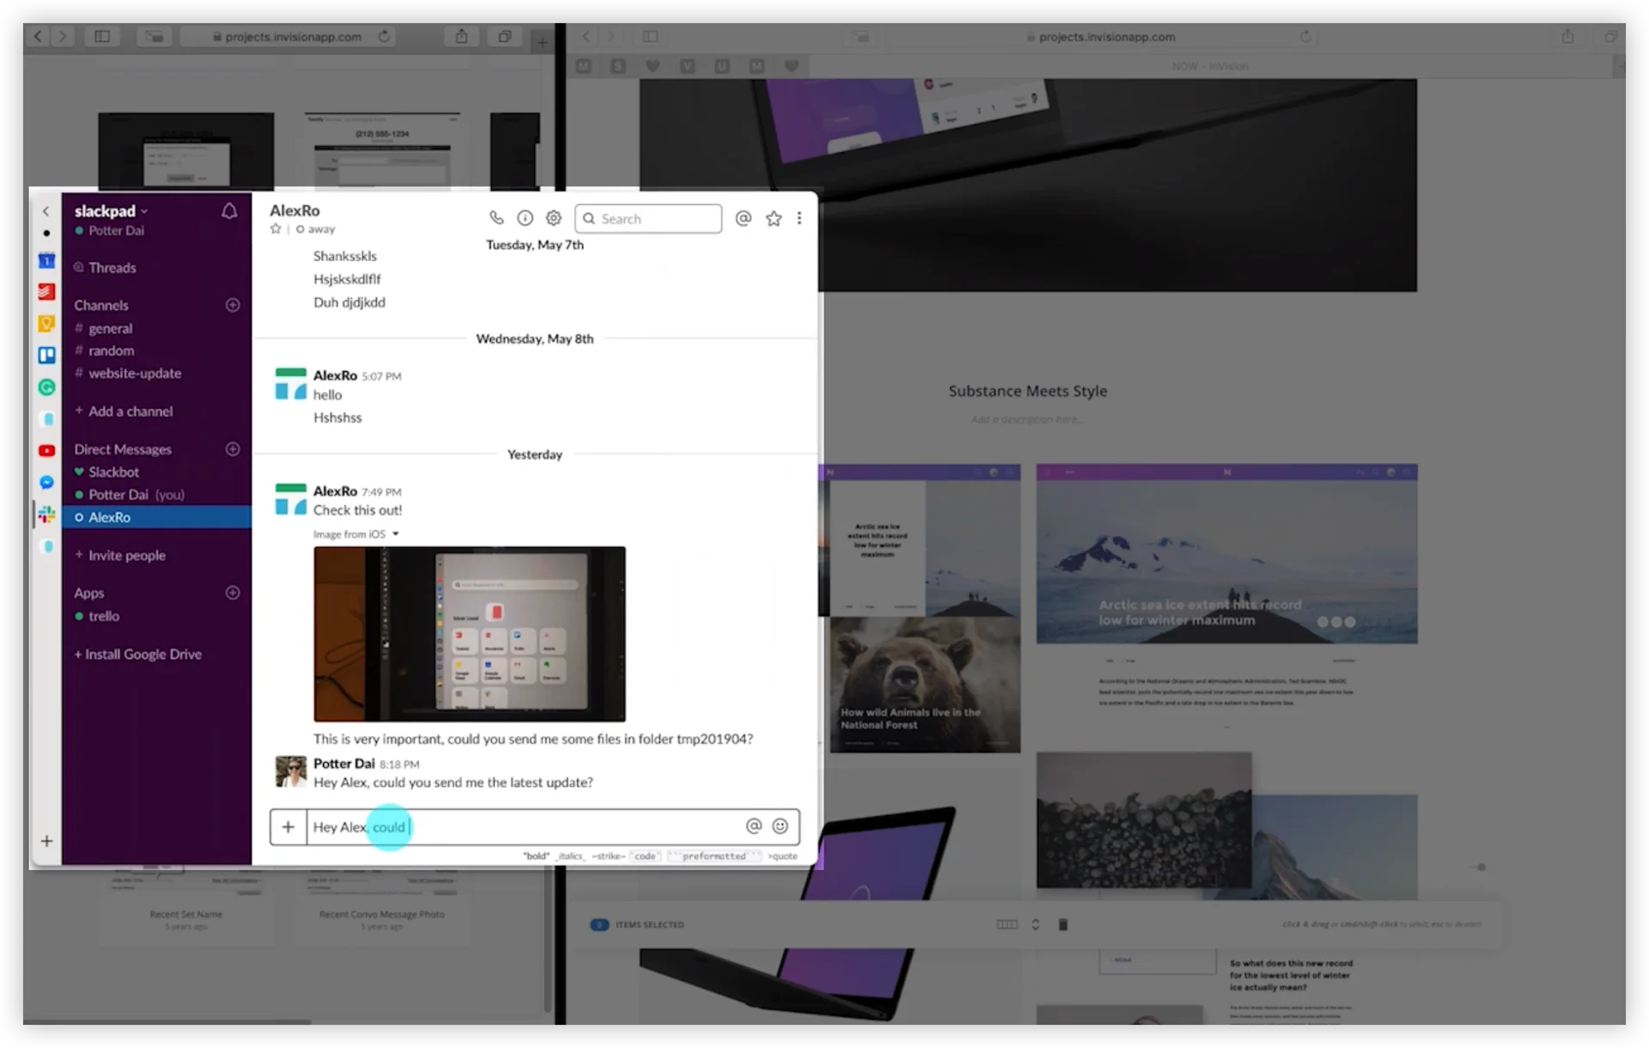Open conversation settings gear icon
Viewport: 1649px width, 1048px height.
pyautogui.click(x=554, y=218)
